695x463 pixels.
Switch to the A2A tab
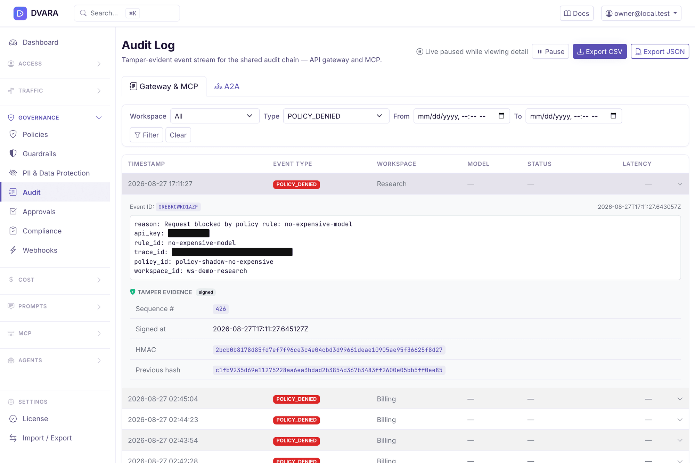click(x=227, y=86)
